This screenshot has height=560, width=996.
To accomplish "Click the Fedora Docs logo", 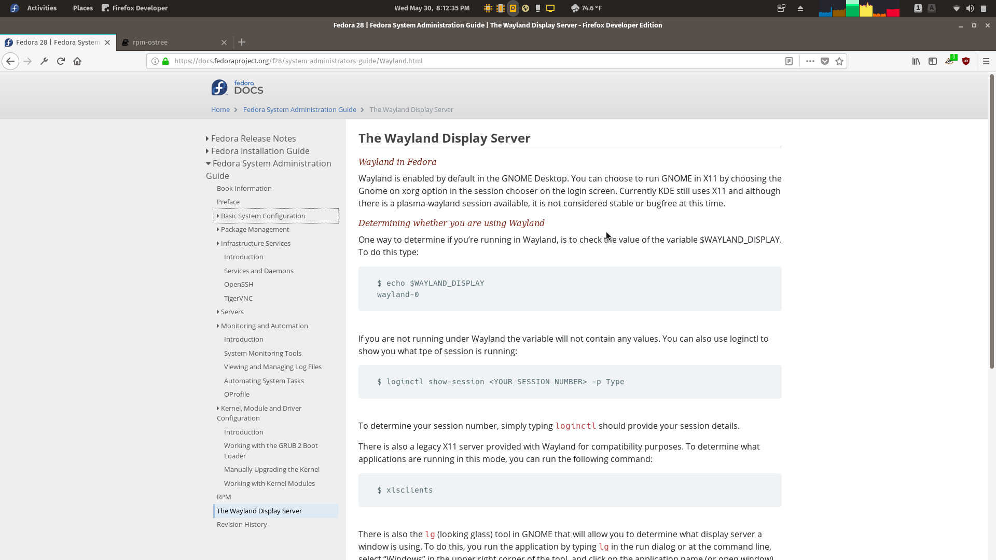I will (x=237, y=88).
